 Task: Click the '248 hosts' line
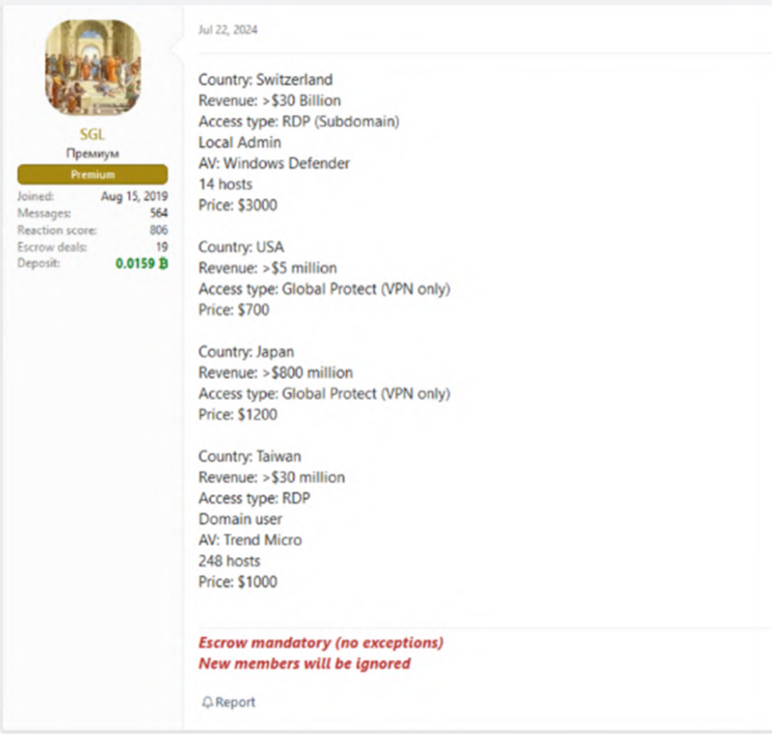point(229,561)
